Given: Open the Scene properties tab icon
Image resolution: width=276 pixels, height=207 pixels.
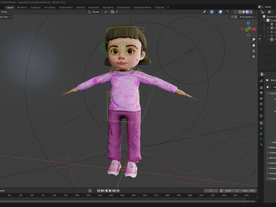Looking at the screenshot, I should pyautogui.click(x=261, y=103).
